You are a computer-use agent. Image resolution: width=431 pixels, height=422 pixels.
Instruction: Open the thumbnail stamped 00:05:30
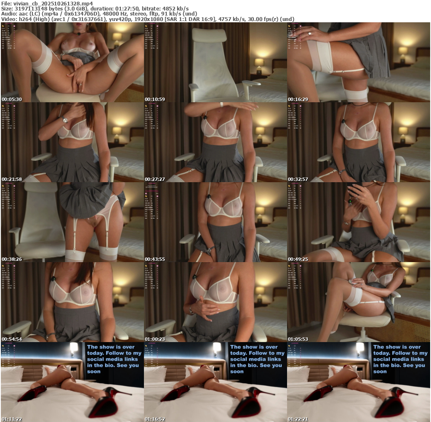tap(72, 62)
